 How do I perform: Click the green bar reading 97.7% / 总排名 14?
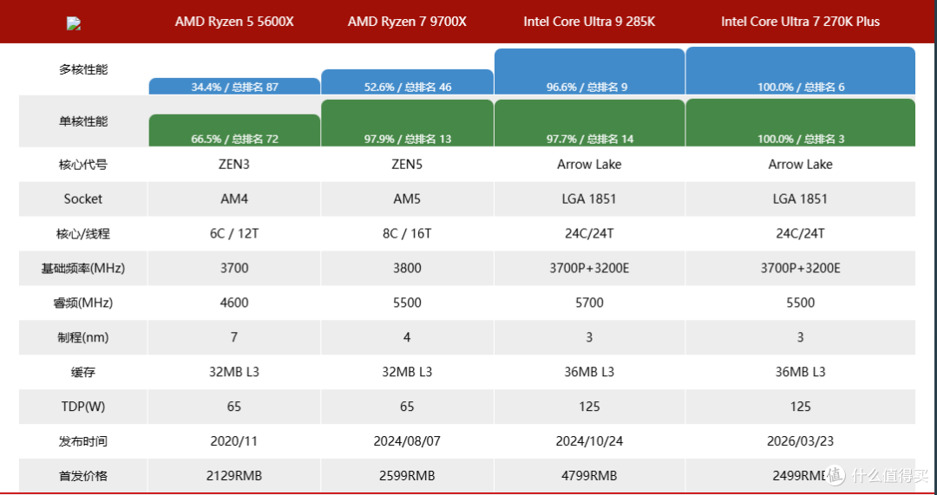click(x=589, y=123)
